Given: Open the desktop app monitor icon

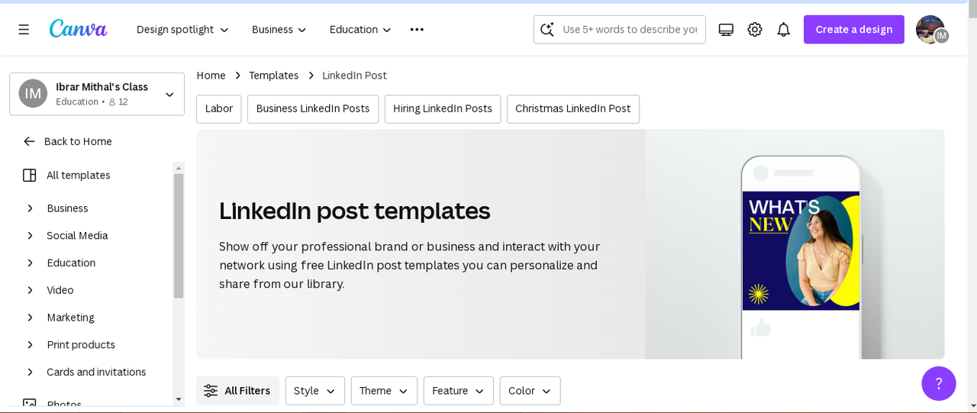Looking at the screenshot, I should 726,29.
